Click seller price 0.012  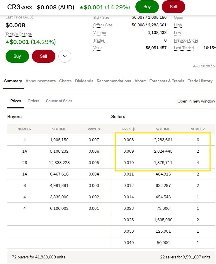(129, 185)
